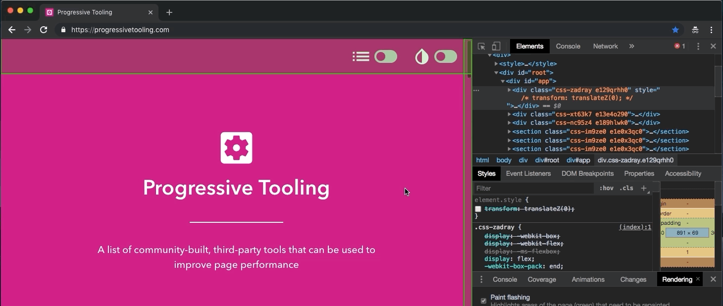The width and height of the screenshot is (723, 306).
Task: Toggle the device toolbar icon
Action: (x=496, y=46)
